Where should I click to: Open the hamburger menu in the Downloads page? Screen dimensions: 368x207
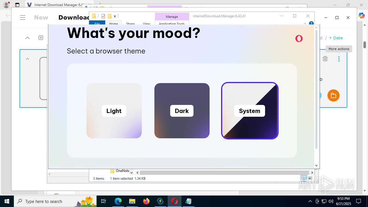coord(23,18)
